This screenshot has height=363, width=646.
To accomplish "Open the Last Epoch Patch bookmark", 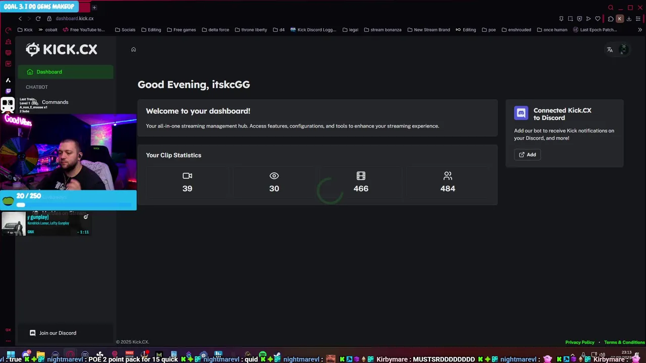I will (595, 30).
